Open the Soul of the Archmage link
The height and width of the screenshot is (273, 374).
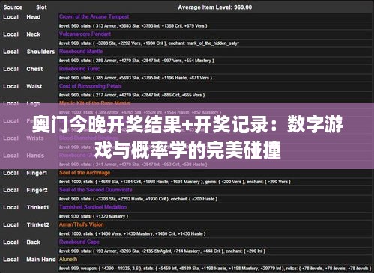click(85, 173)
